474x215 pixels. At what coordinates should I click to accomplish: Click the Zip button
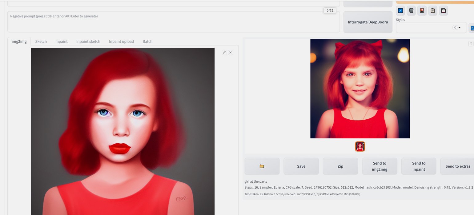(x=340, y=166)
